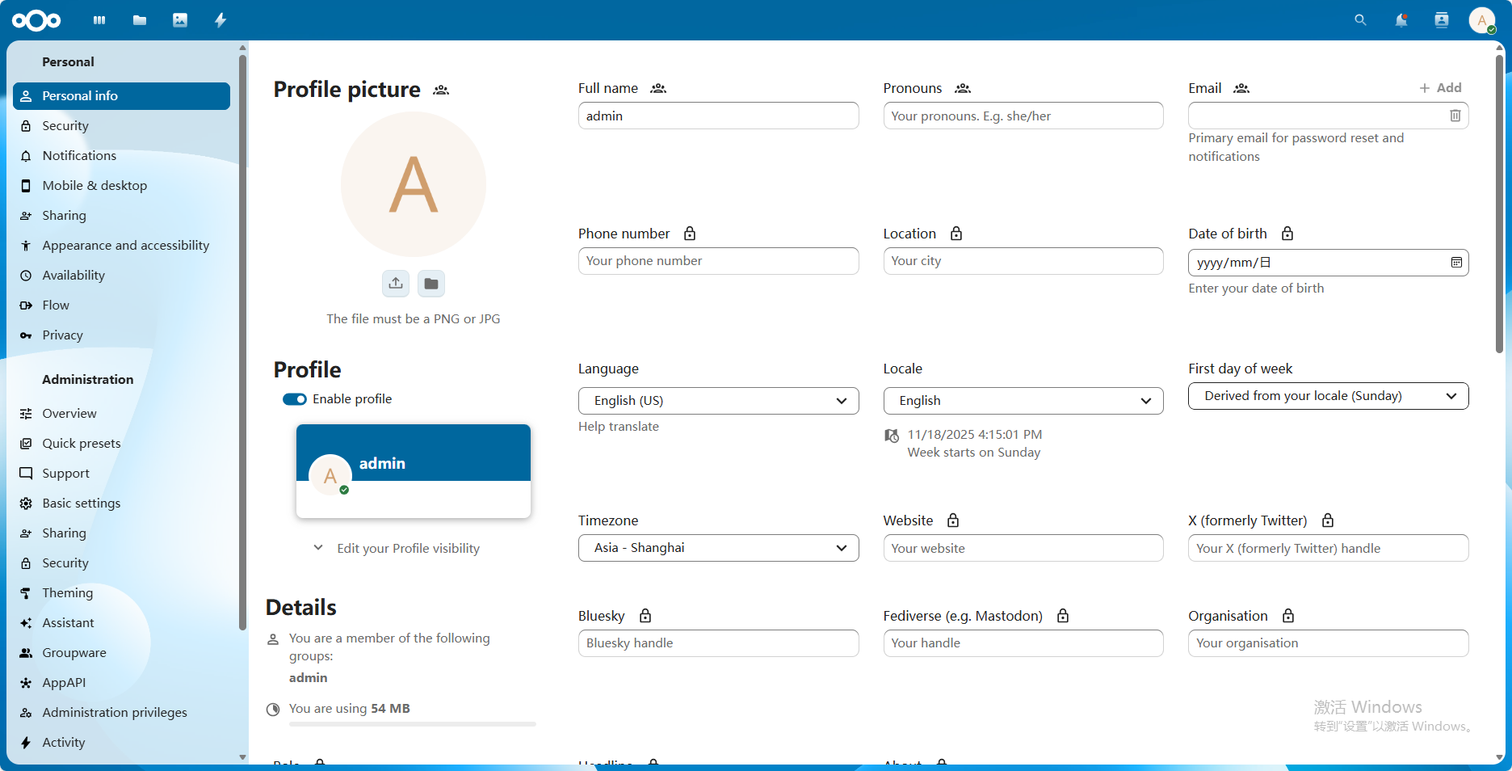Open Quick presets settings
This screenshot has height=771, width=1512.
pyautogui.click(x=122, y=444)
